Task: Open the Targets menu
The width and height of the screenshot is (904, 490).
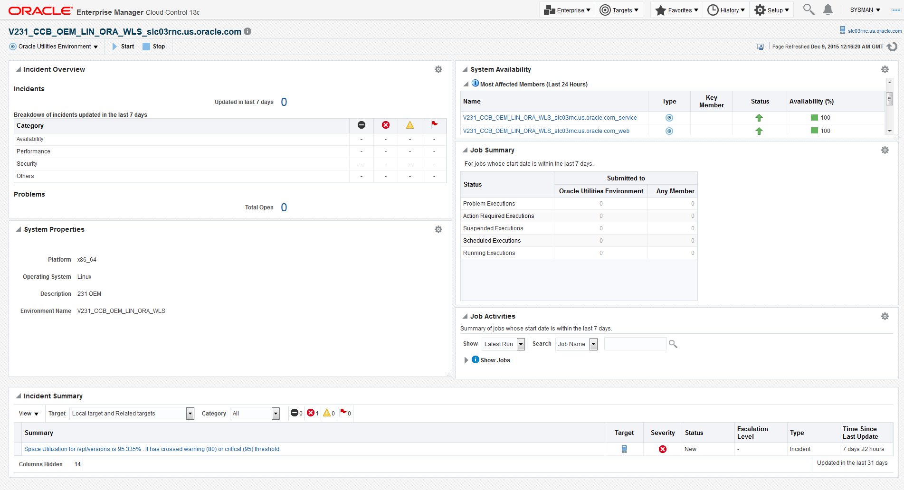Action: (619, 10)
